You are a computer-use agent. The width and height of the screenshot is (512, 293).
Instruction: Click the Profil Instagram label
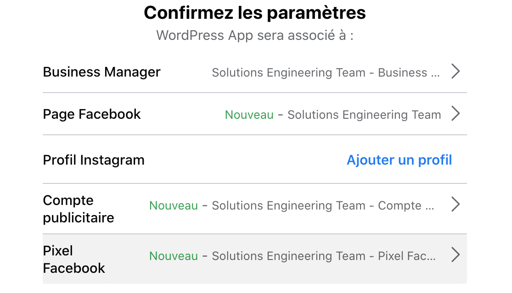click(x=93, y=160)
